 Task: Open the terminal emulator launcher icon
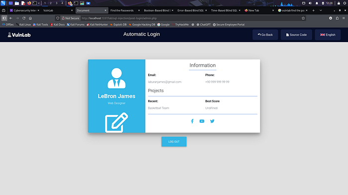35,3
